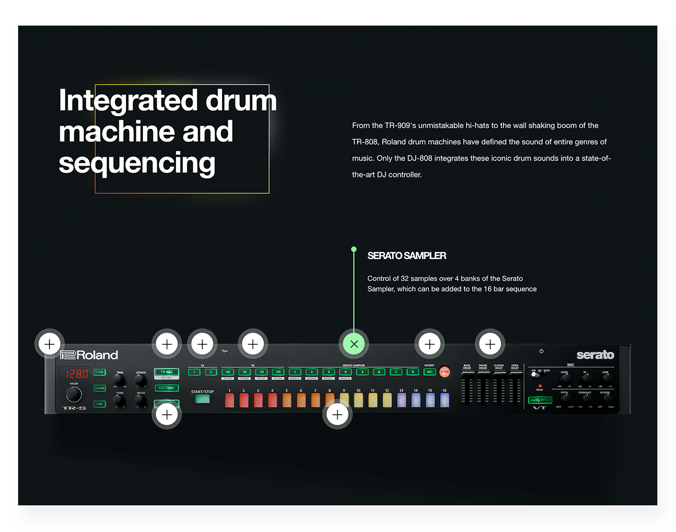Click orange step pad 6
The height and width of the screenshot is (532, 676).
coord(301,400)
